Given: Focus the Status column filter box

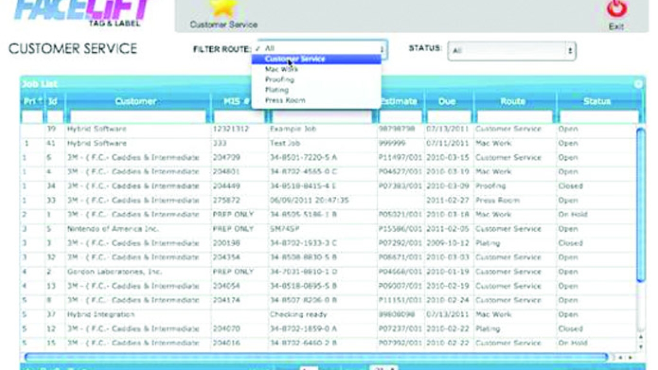Looking at the screenshot, I should point(599,117).
